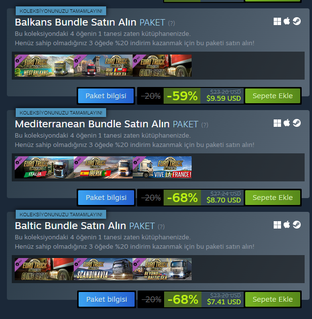Add Balkans Bundle to cart with Sepete Ekle

tap(273, 96)
